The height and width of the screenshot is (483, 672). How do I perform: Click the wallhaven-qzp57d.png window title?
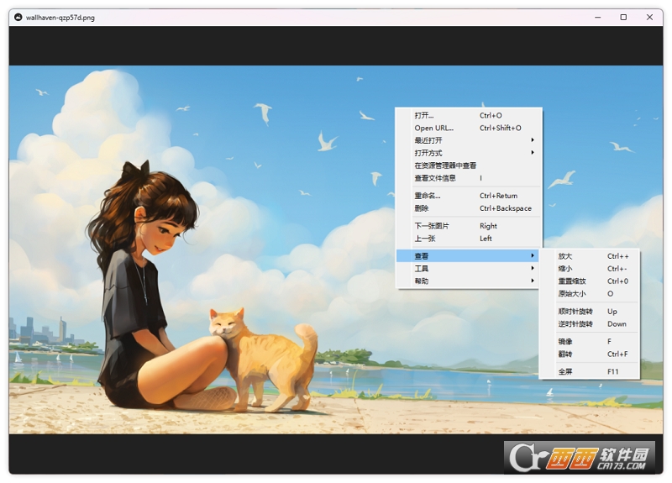click(60, 18)
